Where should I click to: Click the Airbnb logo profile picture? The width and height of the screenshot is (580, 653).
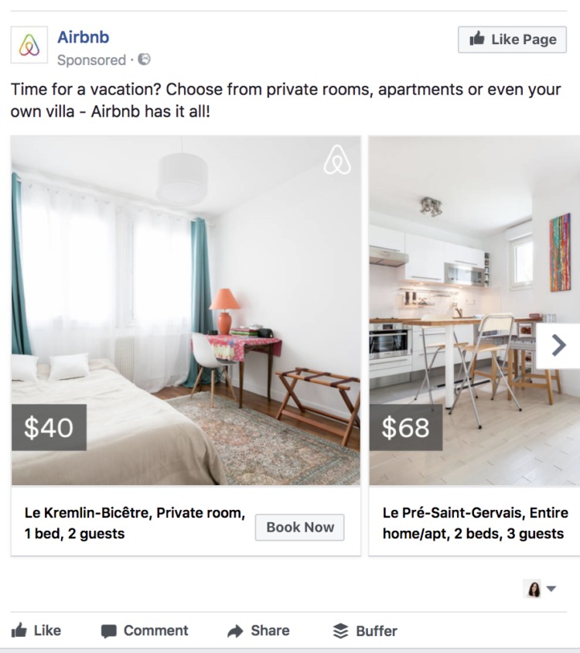point(29,45)
